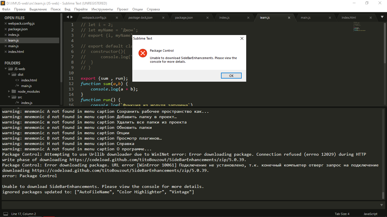Expand the node_modules folder

[x=9, y=91]
